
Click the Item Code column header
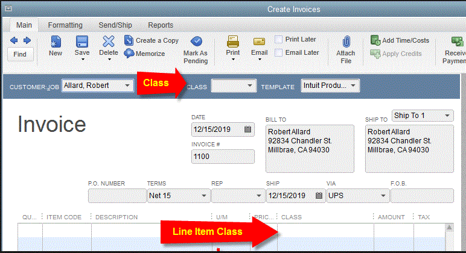coord(64,217)
